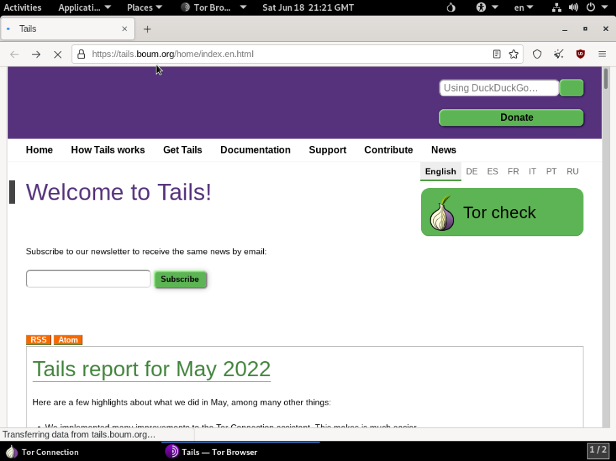Switch language to IT

pos(532,172)
